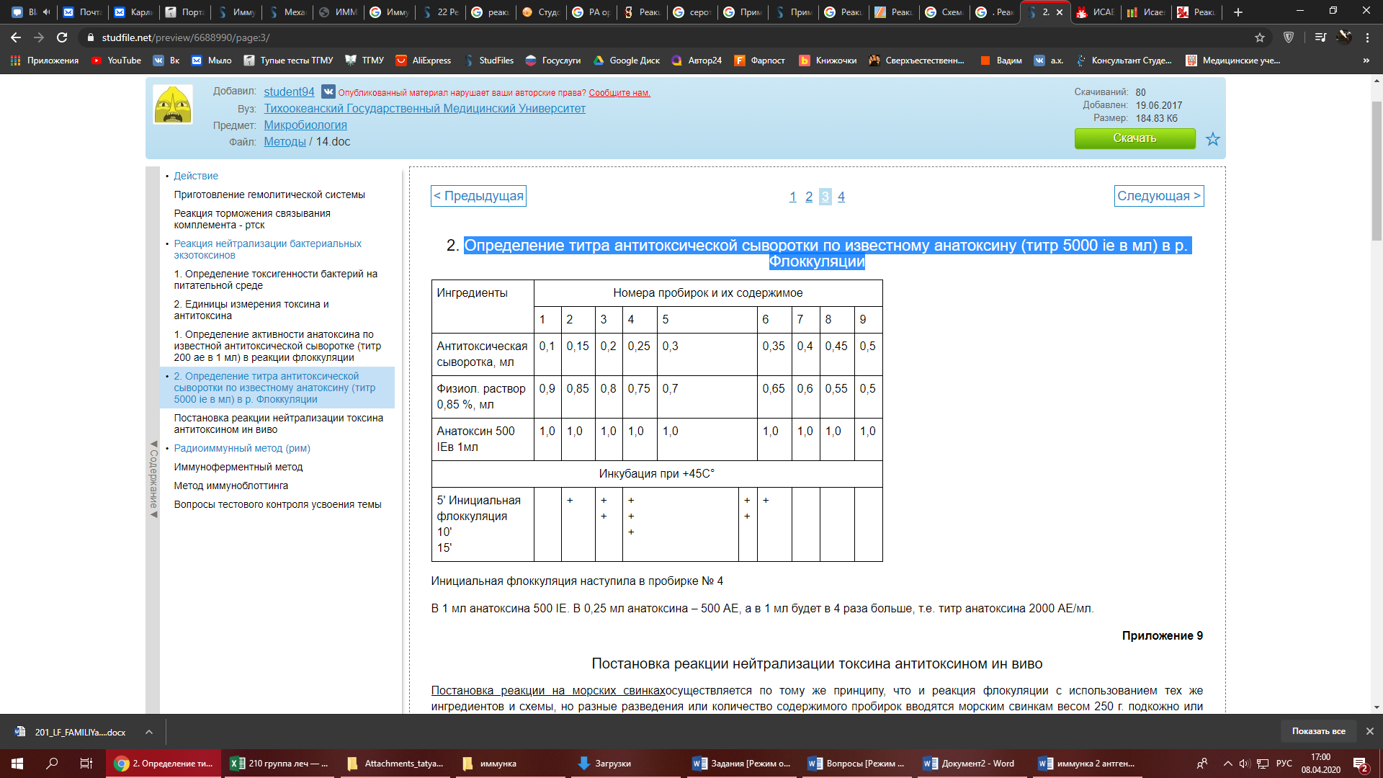Viewport: 1383px width, 778px height.
Task: Click the Сообщите нам copyright link
Action: (x=619, y=93)
